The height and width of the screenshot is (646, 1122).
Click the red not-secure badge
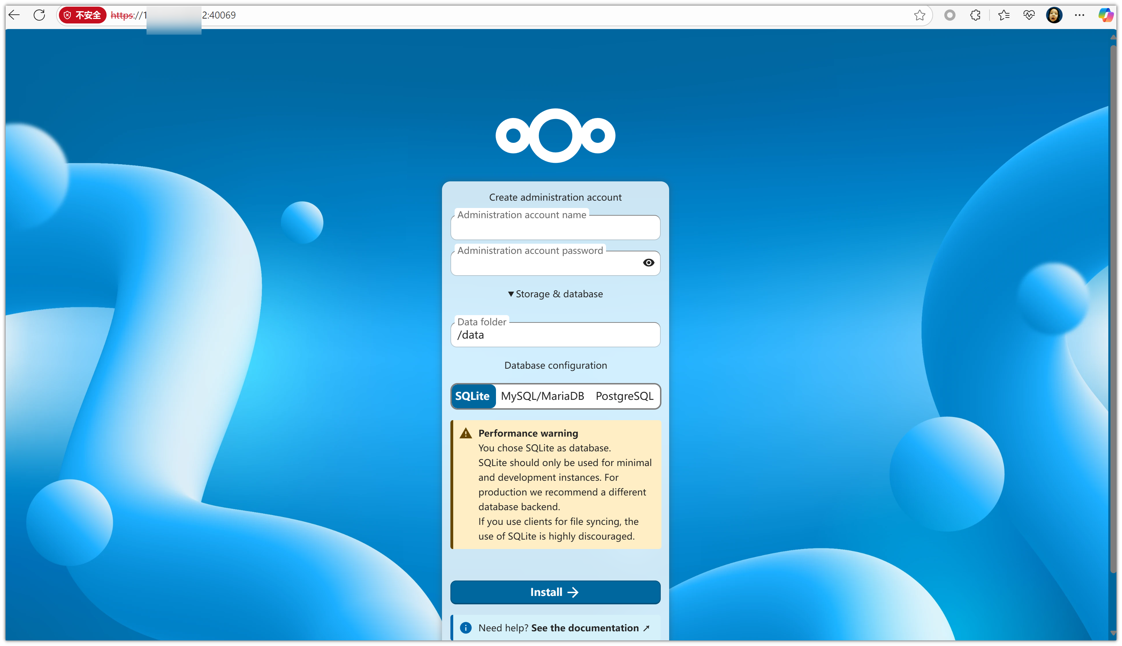83,15
